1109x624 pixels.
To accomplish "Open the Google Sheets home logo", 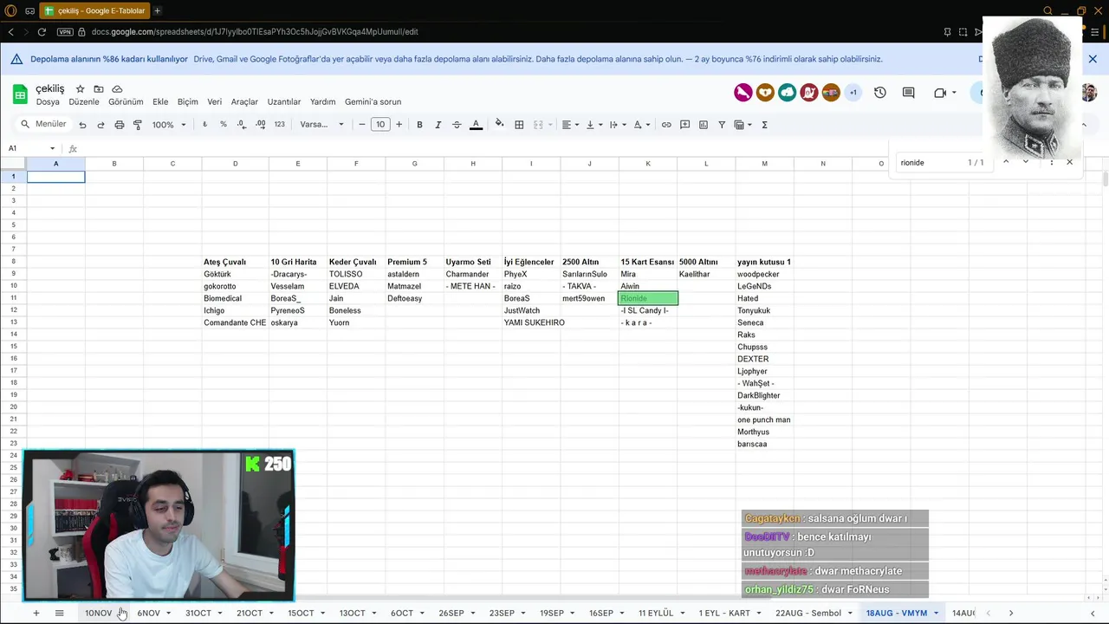I will pos(20,94).
